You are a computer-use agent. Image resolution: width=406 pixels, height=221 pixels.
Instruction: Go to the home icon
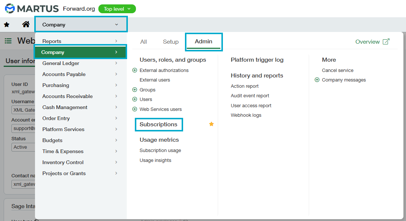click(x=26, y=24)
